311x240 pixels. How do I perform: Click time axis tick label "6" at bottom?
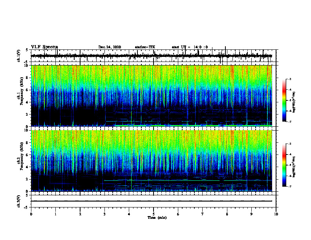pos(178,214)
